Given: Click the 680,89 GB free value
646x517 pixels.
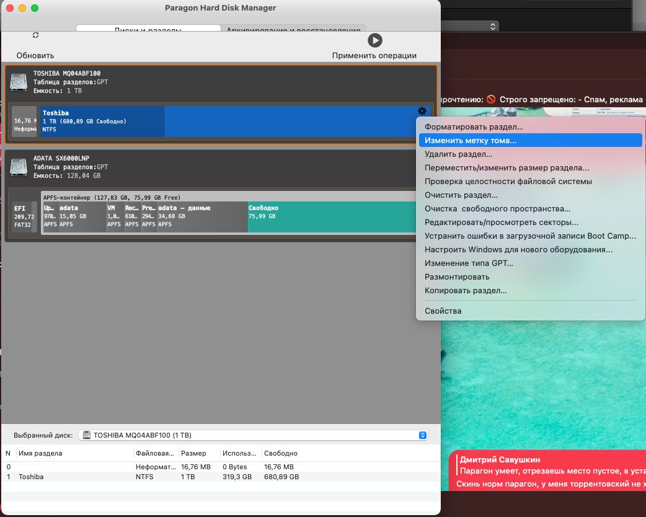Looking at the screenshot, I should point(281,477).
